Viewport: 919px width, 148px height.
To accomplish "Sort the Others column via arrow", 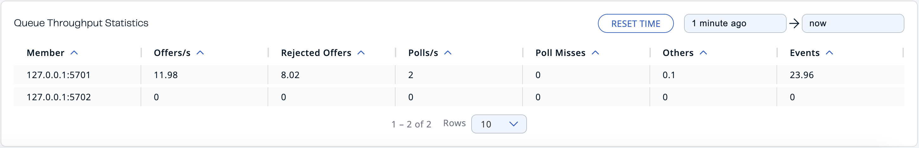I will [x=703, y=53].
